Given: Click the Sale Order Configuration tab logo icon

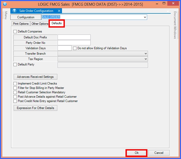Looking at the screenshot, I should tap(14, 11).
